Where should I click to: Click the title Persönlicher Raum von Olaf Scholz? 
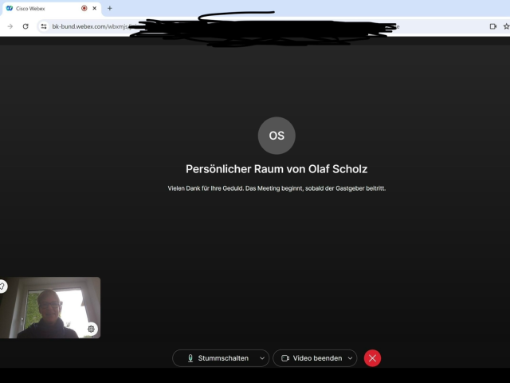pos(277,169)
